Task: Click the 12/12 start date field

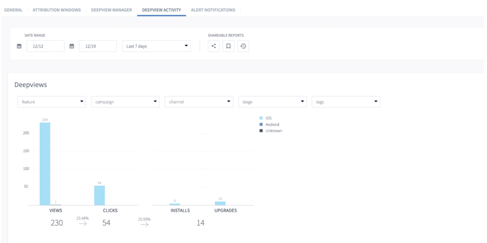Action: 45,46
